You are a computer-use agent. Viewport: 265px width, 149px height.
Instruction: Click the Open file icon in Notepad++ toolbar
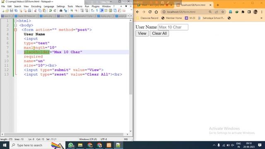[7, 11]
